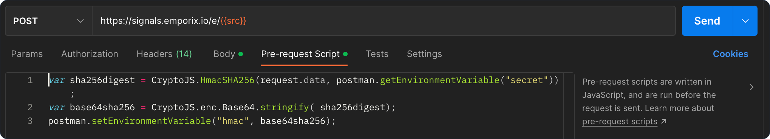Click line number 2 in the gutter
This screenshot has height=139, width=770.
coord(30,107)
